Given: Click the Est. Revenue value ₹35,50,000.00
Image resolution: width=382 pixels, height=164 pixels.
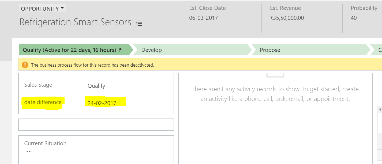Looking at the screenshot, I should pyautogui.click(x=287, y=18).
